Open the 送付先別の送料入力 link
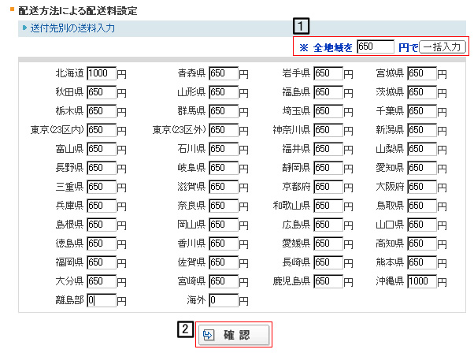 point(72,28)
